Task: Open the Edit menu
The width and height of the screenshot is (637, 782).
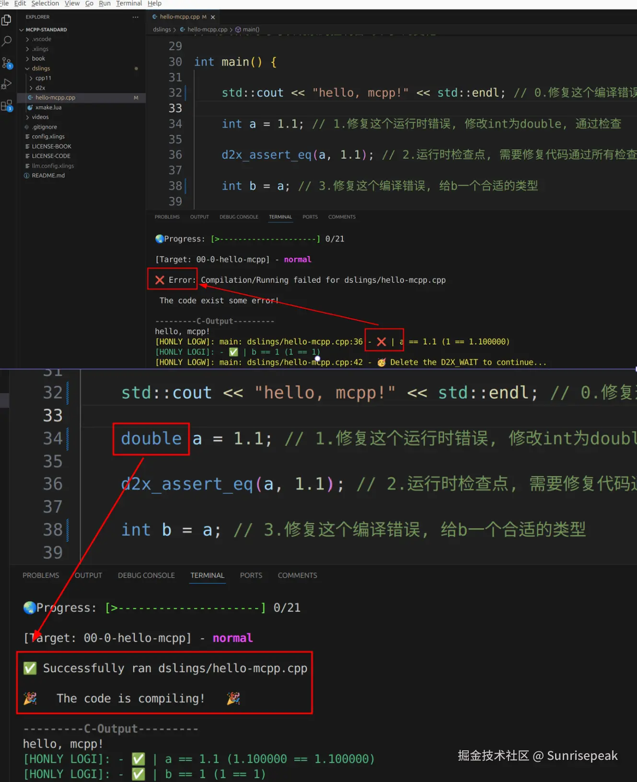Action: tap(20, 3)
